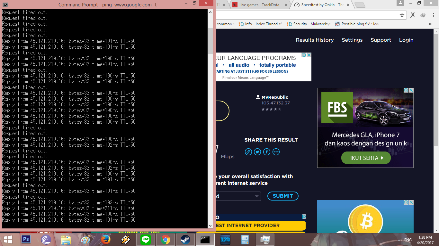Close the FBS Mercedes ad
Viewport: 439px width, 246px height.
pyautogui.click(x=411, y=90)
